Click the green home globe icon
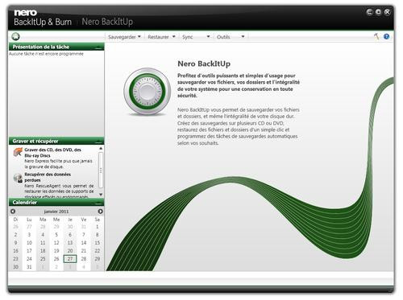Image resolution: width=403 pixels, height=300 pixels. coord(16,36)
